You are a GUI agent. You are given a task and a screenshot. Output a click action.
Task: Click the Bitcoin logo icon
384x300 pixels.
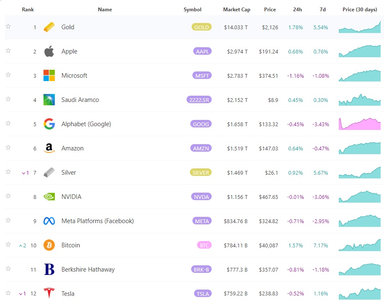click(x=49, y=245)
